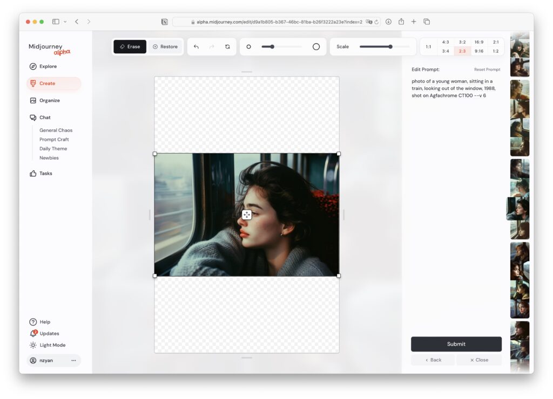553x399 pixels.
Task: Click the move handle on the image
Action: 247,215
